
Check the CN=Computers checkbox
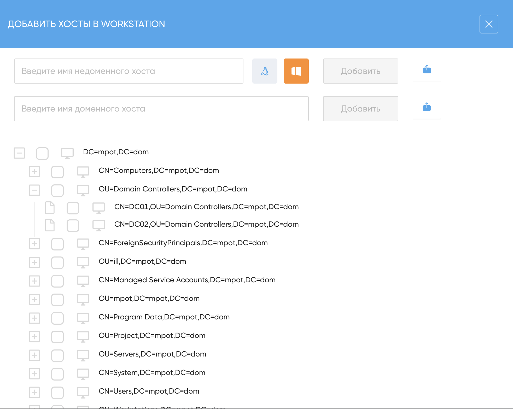pos(57,172)
